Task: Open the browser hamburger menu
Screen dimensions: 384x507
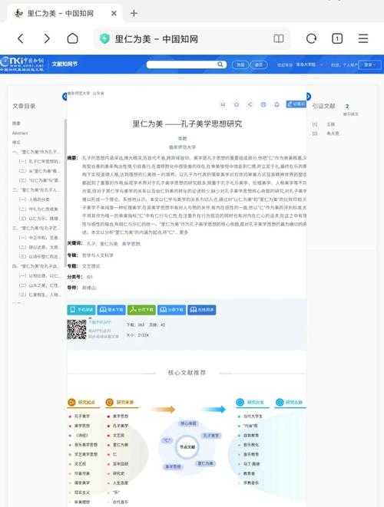Action: [x=363, y=38]
